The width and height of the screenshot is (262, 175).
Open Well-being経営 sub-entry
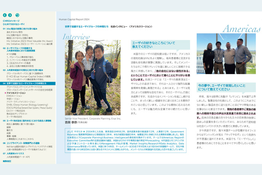[x=29, y=146]
